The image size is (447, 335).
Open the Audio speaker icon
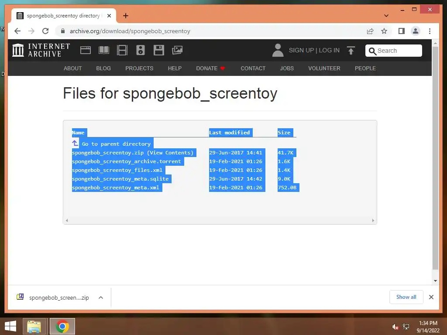point(140,50)
